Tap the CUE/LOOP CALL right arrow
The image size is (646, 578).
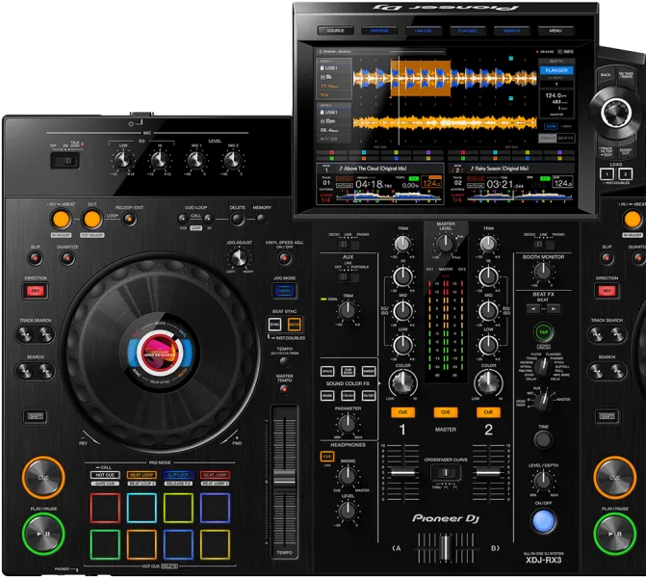point(209,219)
